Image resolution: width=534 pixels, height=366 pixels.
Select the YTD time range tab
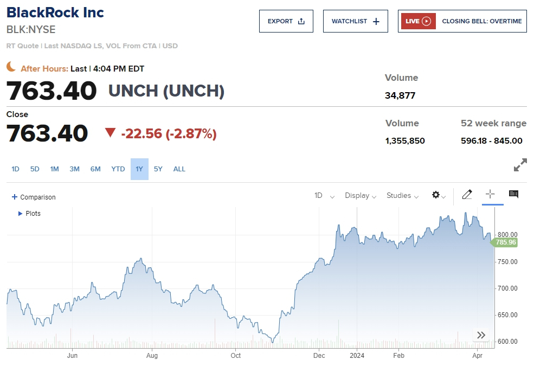point(118,169)
